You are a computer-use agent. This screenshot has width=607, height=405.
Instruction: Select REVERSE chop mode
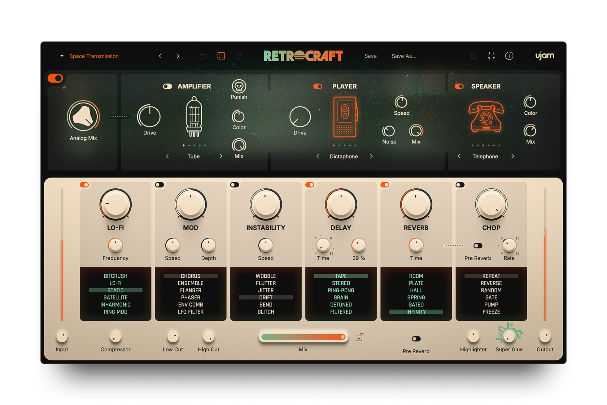click(x=491, y=283)
